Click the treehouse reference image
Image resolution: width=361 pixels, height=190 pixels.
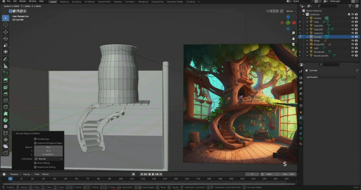[240, 104]
